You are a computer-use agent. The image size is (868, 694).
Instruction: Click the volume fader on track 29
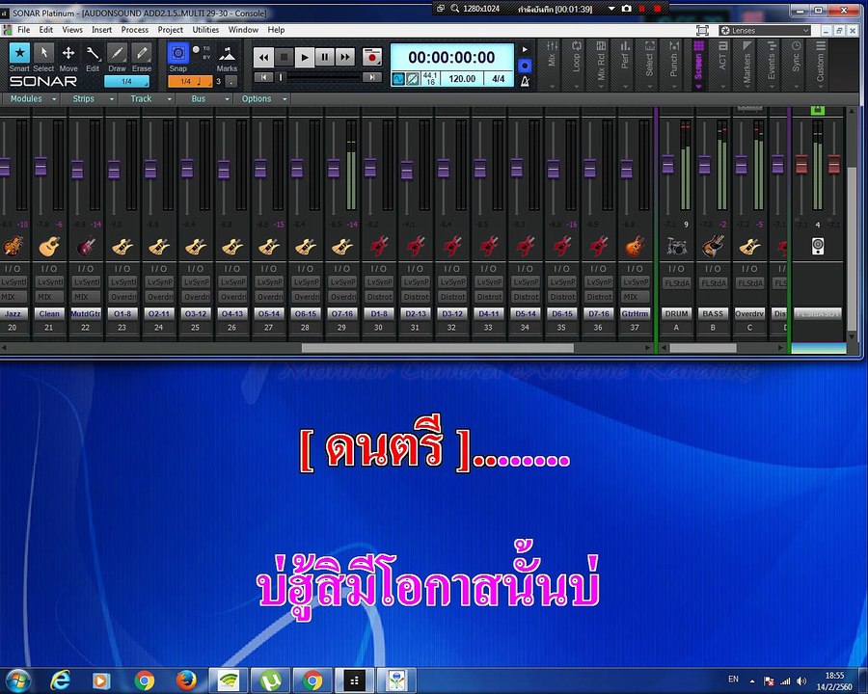(x=334, y=168)
